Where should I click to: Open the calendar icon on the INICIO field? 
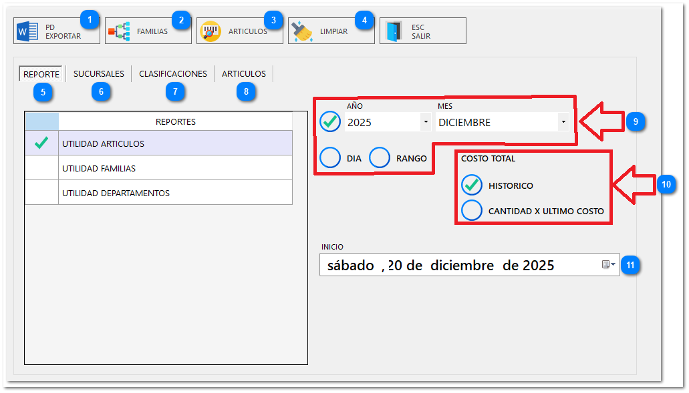click(x=605, y=265)
